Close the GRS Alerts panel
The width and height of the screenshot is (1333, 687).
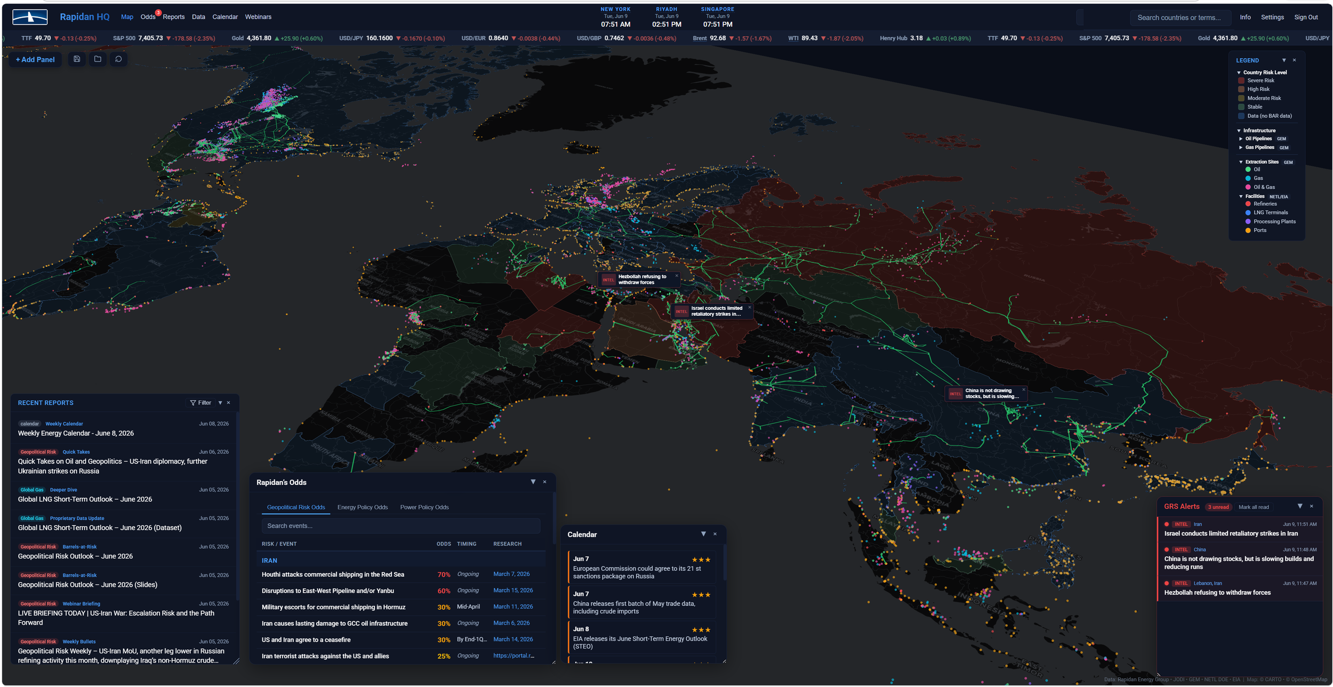coord(1312,506)
